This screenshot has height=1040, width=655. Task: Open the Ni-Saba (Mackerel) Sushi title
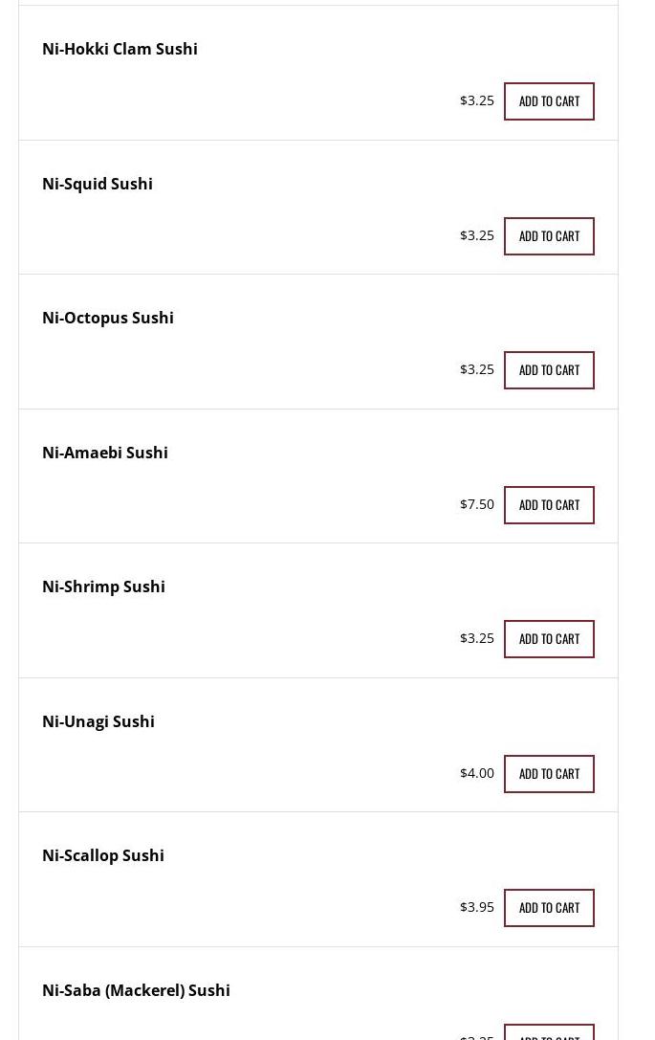(136, 990)
